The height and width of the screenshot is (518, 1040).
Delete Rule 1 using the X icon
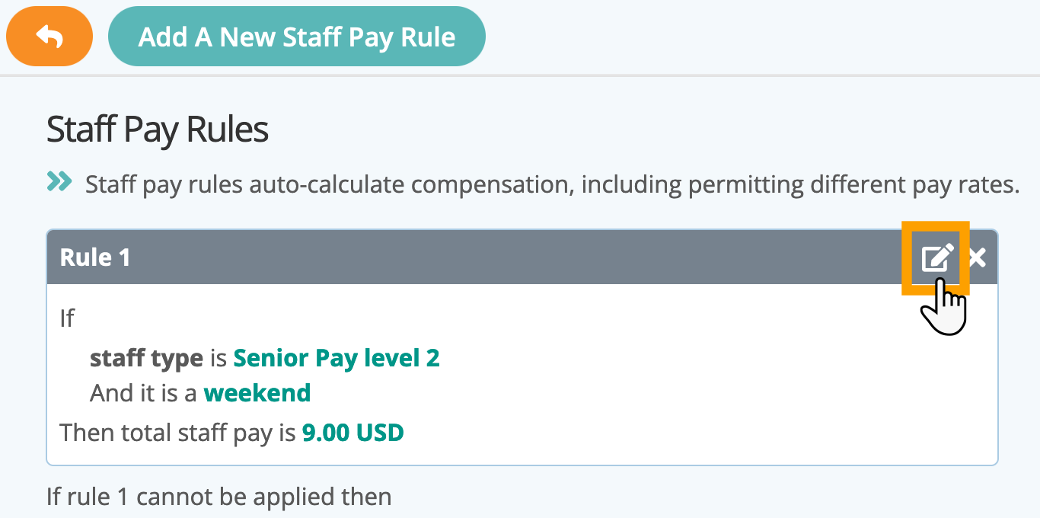point(978,257)
